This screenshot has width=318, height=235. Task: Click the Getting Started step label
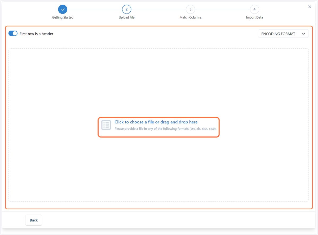tap(63, 17)
